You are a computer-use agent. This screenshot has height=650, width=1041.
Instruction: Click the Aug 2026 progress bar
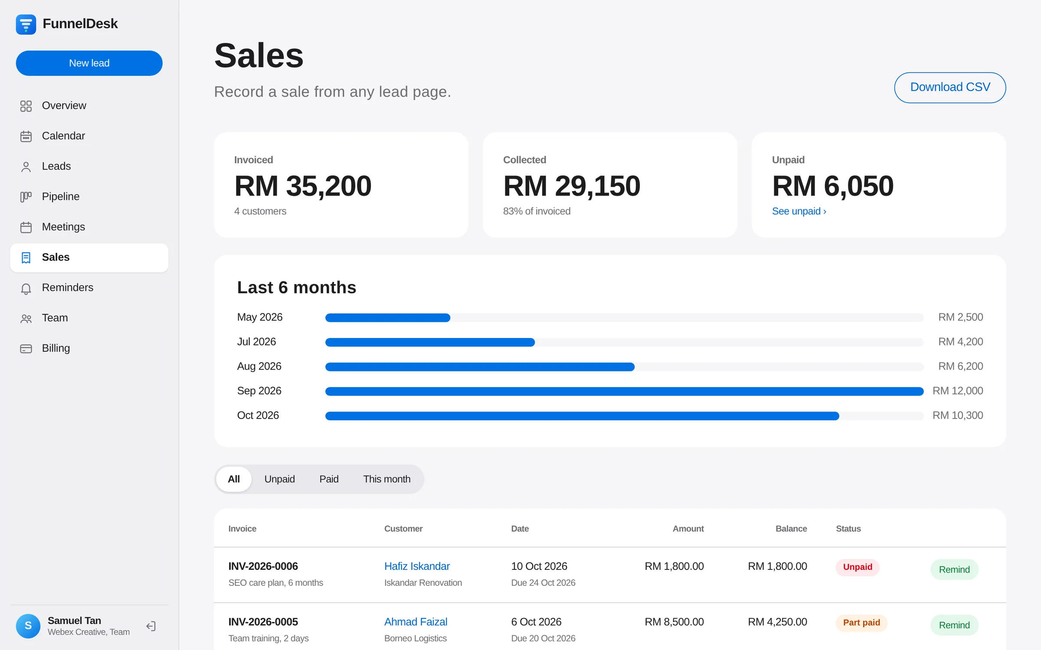pyautogui.click(x=625, y=367)
